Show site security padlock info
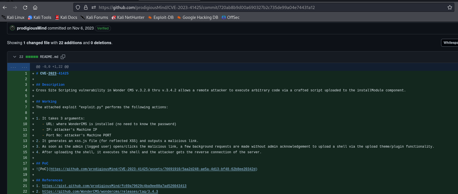The width and height of the screenshot is (458, 194). [x=86, y=8]
